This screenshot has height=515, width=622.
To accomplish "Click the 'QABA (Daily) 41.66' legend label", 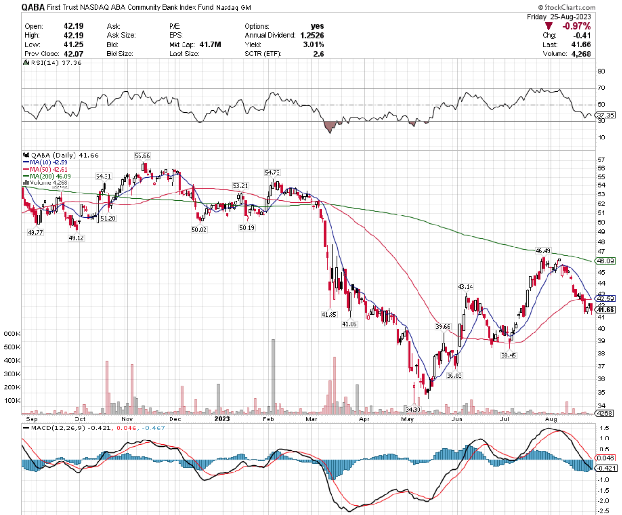I will (x=65, y=155).
